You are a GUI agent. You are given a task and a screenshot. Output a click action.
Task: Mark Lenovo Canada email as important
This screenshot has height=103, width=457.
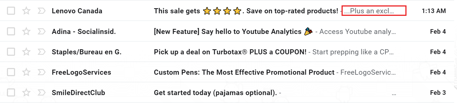click(41, 11)
